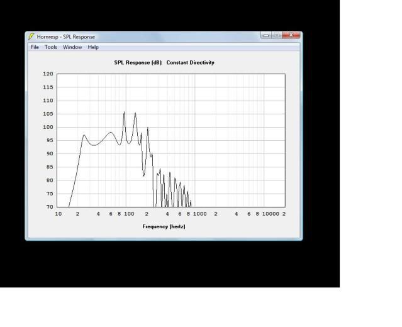
Task: Click the 'Constant Directivity' label
Action: pos(190,62)
